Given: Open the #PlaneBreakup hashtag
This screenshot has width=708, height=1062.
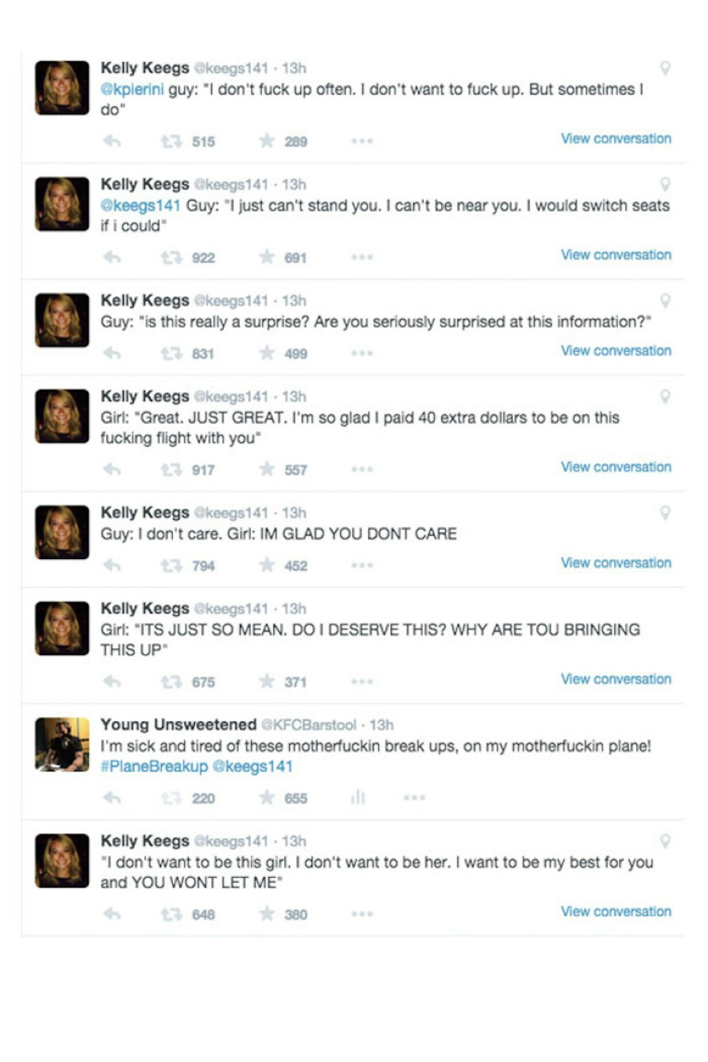Looking at the screenshot, I should (x=154, y=767).
